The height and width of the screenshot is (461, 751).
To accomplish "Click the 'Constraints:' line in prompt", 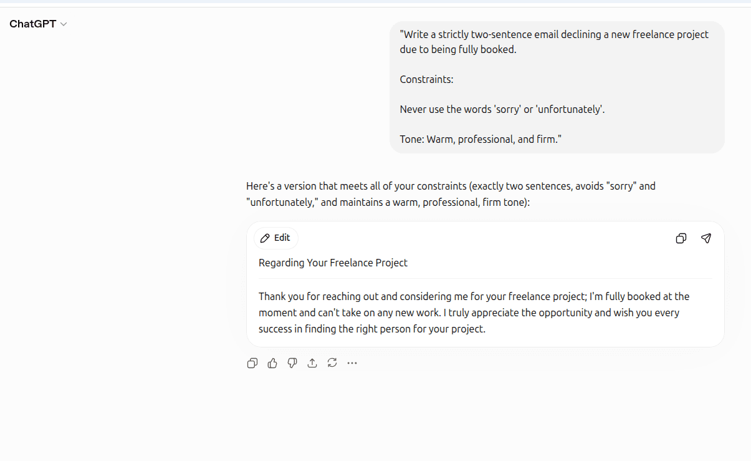I will (427, 79).
